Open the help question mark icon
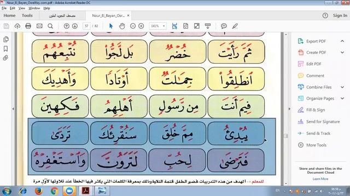 tap(325, 16)
